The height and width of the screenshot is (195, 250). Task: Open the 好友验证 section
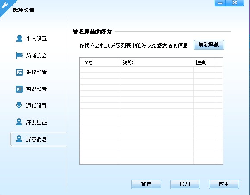click(36, 123)
